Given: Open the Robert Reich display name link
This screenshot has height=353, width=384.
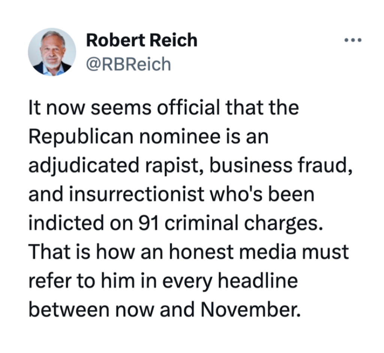Looking at the screenshot, I should coord(142,40).
